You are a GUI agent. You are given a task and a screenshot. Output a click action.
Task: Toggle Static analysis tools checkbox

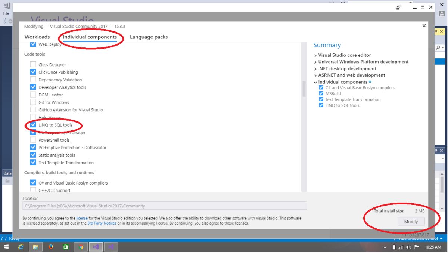[x=33, y=155]
